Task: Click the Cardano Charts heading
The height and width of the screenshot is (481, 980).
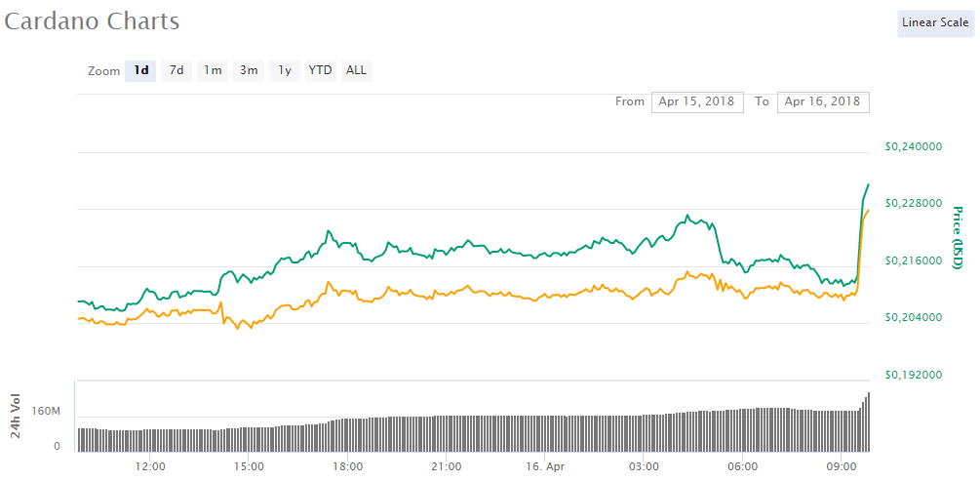Action: 92,20
